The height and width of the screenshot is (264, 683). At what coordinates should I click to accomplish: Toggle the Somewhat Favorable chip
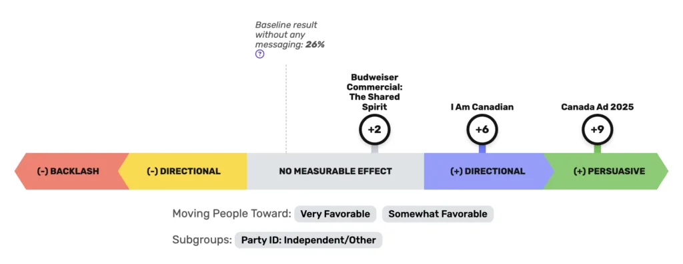[438, 214]
